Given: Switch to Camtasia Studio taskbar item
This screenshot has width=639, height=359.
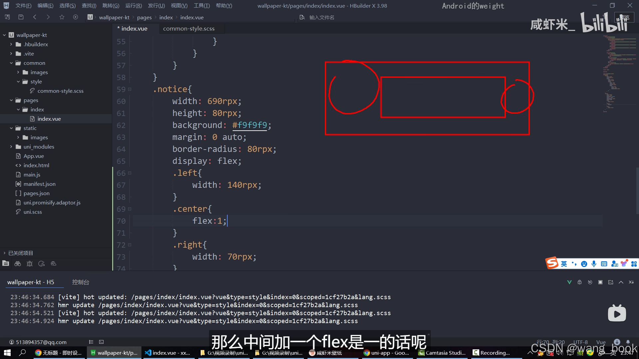Looking at the screenshot, I should click(442, 353).
